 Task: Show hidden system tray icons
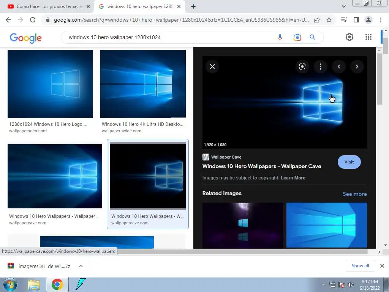tap(323, 285)
